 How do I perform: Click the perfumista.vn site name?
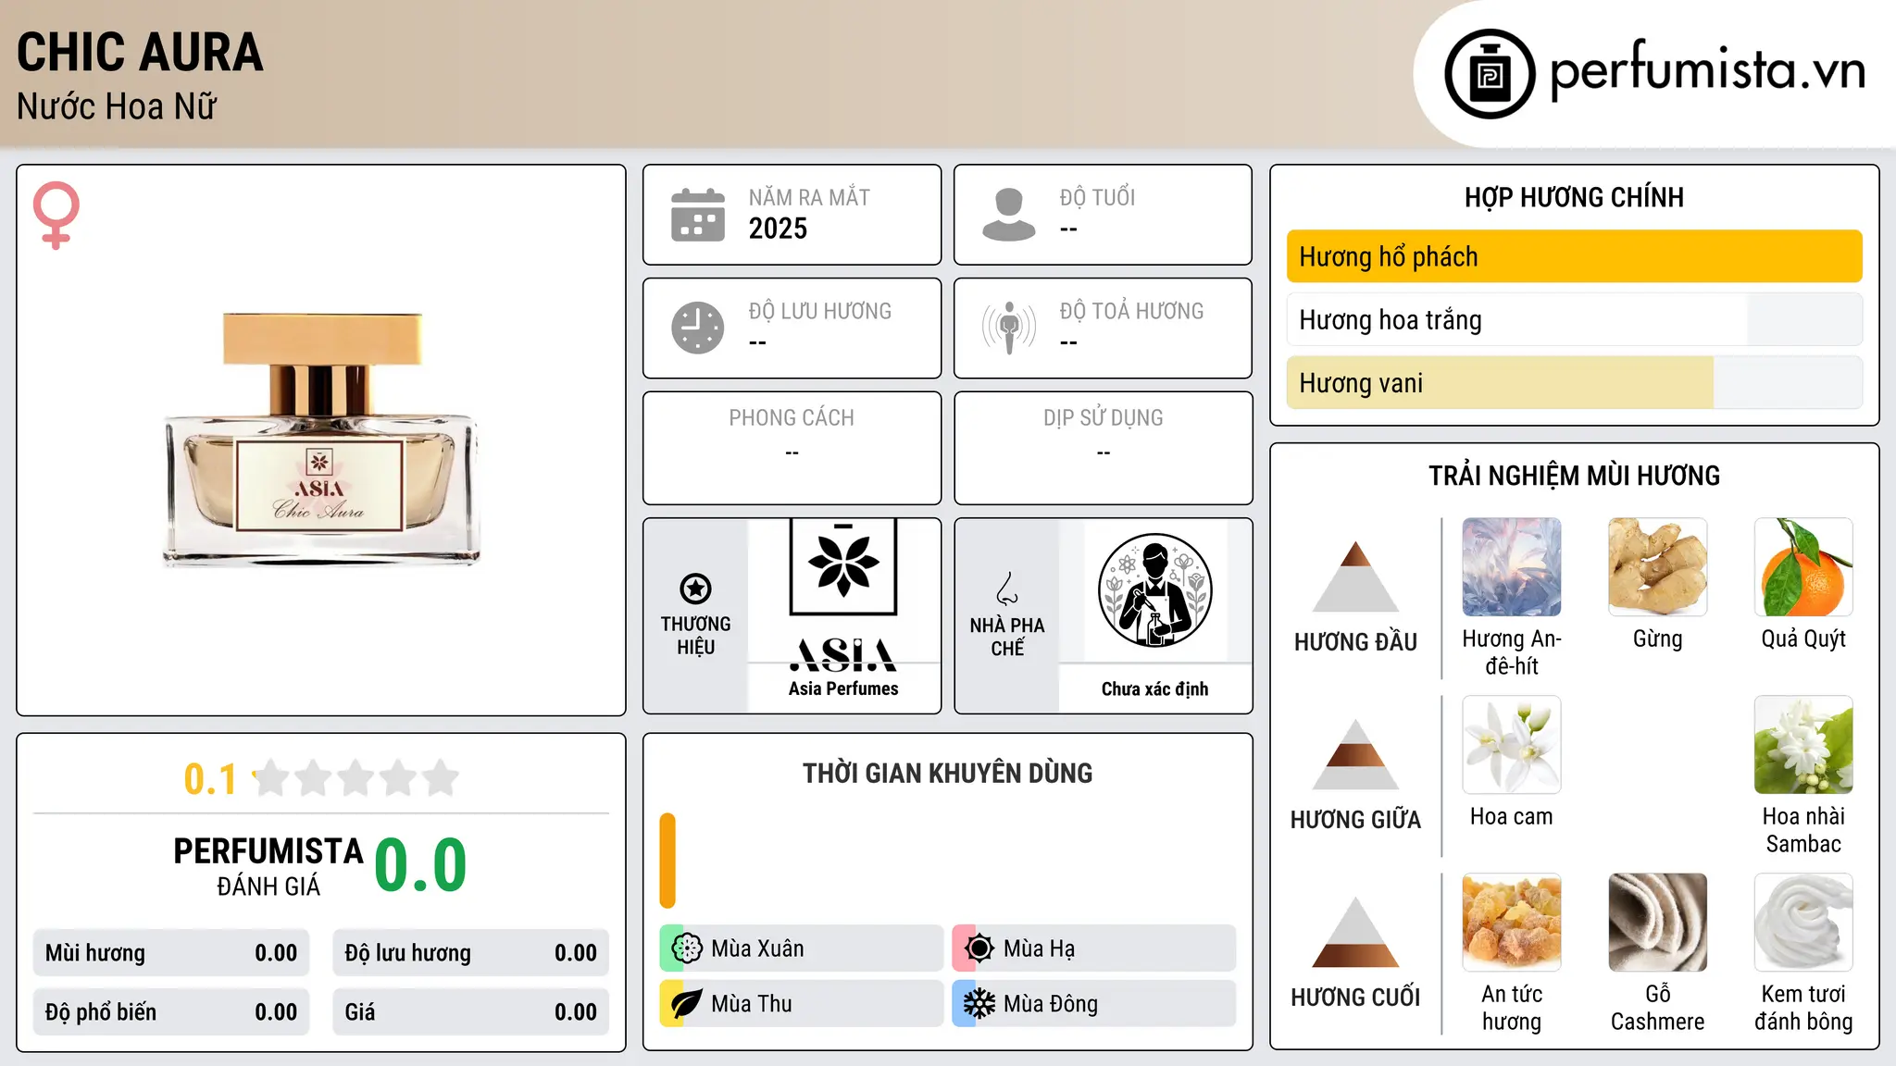[1707, 70]
